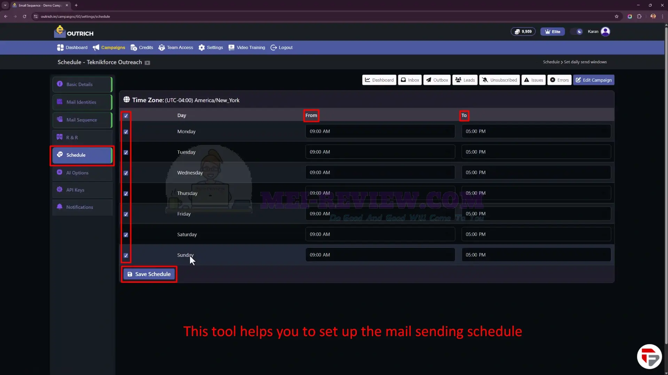Click the user profile avatar icon
This screenshot has width=668, height=375.
click(x=605, y=32)
